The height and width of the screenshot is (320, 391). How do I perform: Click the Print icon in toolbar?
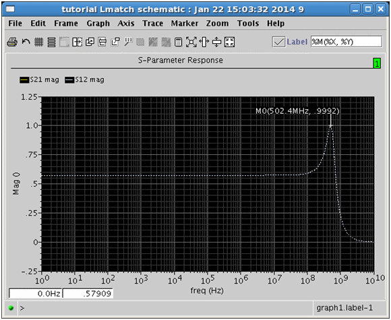point(12,42)
